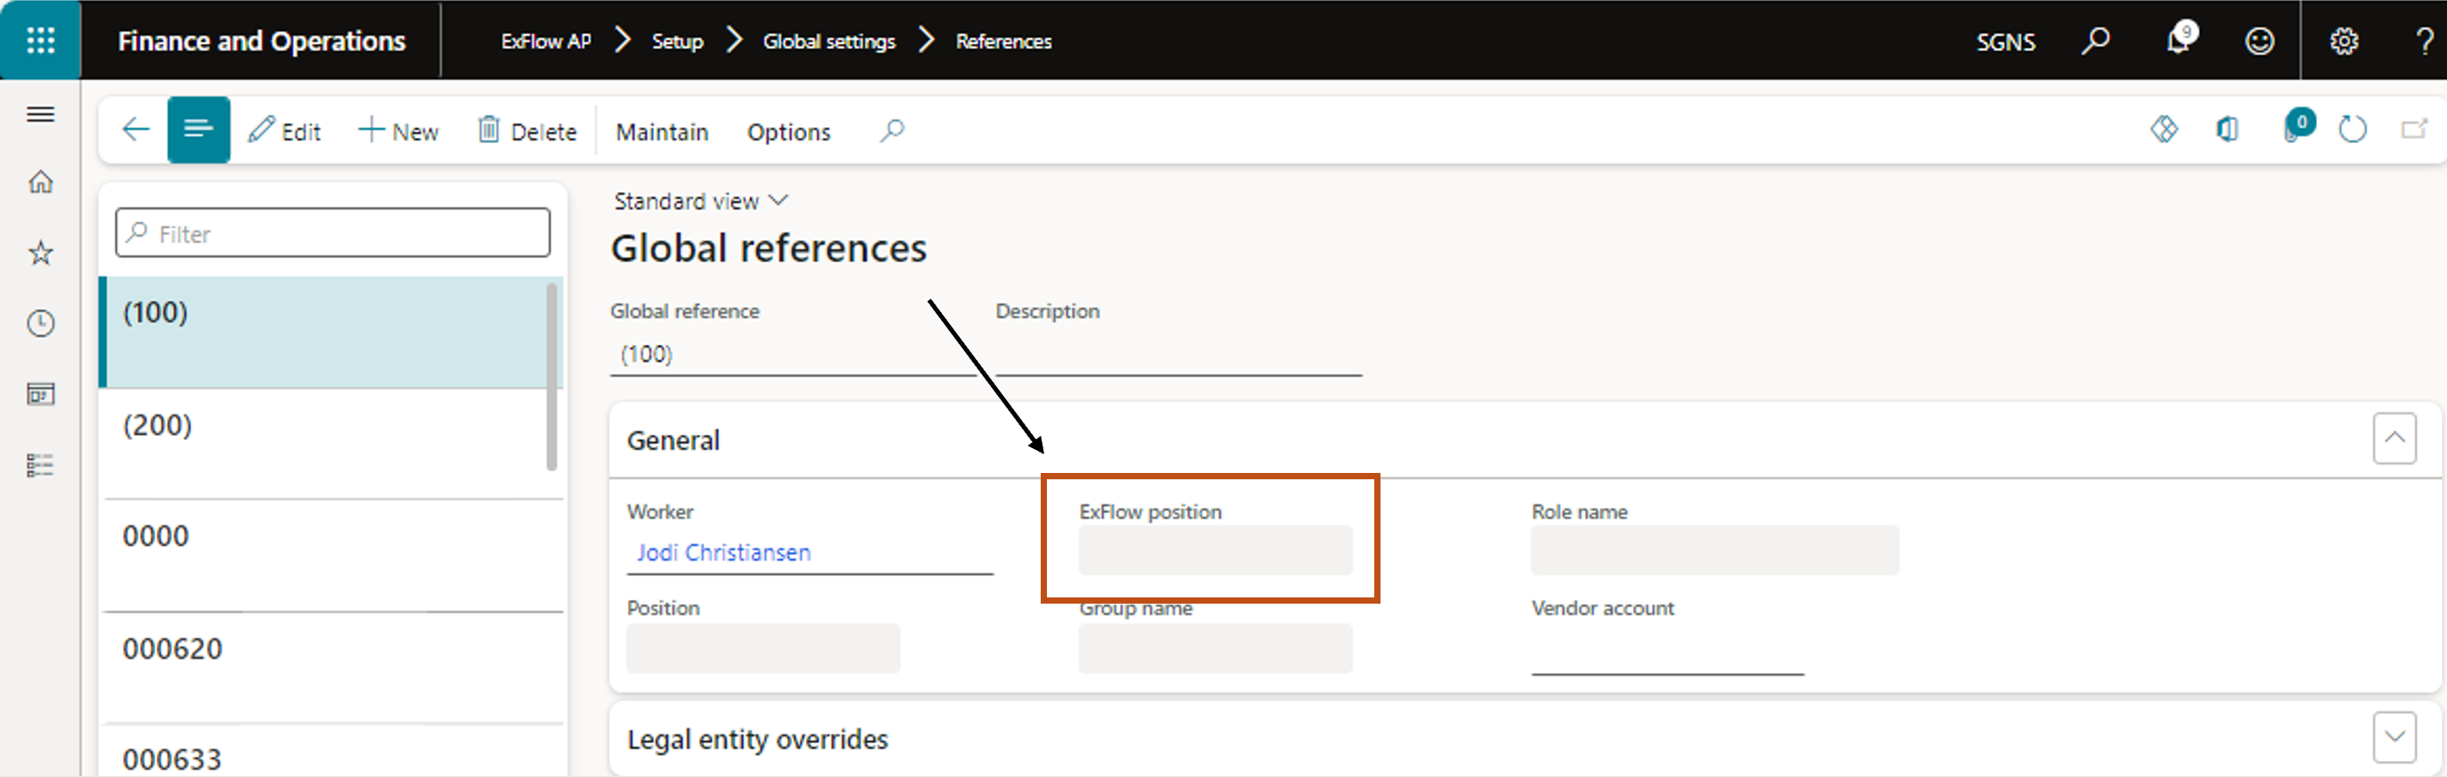Image resolution: width=2447 pixels, height=777 pixels.
Task: Open the Maintain menu
Action: (x=662, y=132)
